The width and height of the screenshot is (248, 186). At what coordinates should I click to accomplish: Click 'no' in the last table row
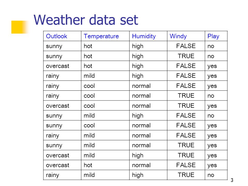211,175
